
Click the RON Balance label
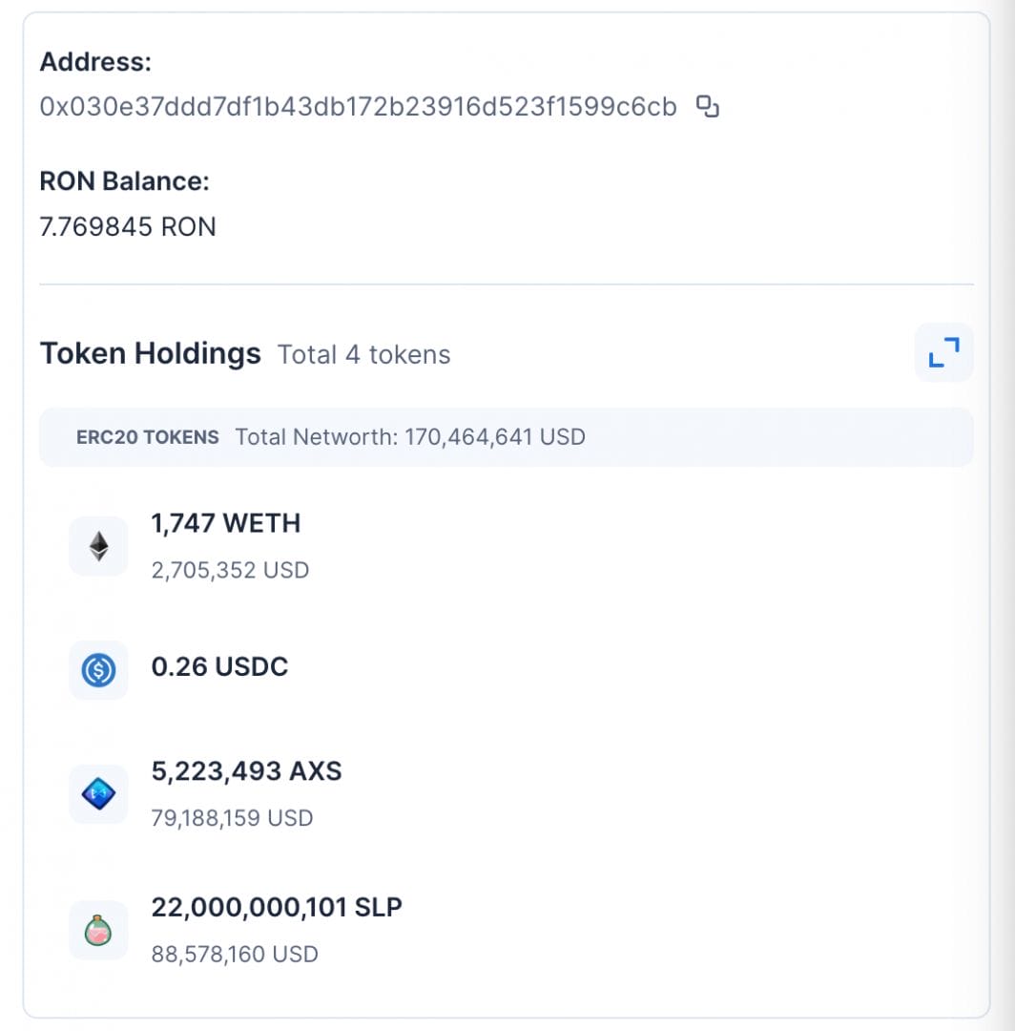pyautogui.click(x=124, y=180)
